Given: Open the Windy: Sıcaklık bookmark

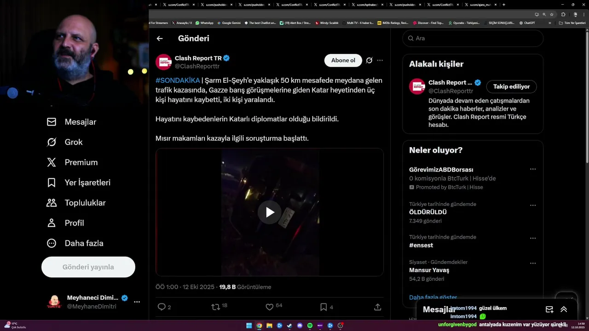Looking at the screenshot, I should coord(327,23).
